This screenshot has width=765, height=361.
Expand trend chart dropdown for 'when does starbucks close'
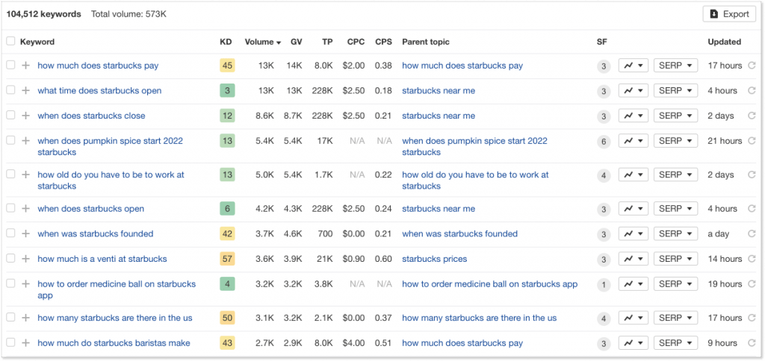tap(633, 116)
